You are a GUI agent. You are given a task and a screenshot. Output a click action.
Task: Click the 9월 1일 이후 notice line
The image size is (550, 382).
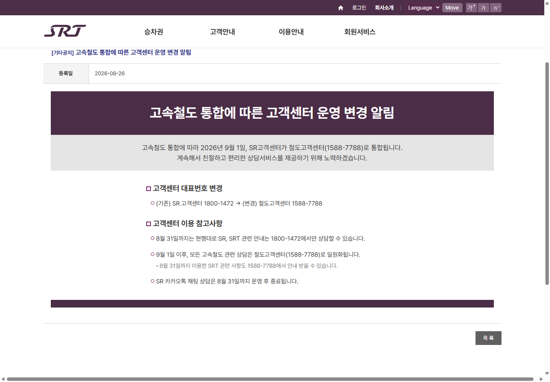coord(256,254)
